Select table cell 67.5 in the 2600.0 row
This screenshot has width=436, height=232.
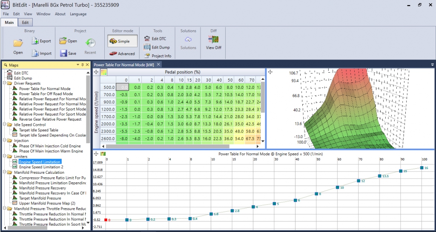pos(250,138)
